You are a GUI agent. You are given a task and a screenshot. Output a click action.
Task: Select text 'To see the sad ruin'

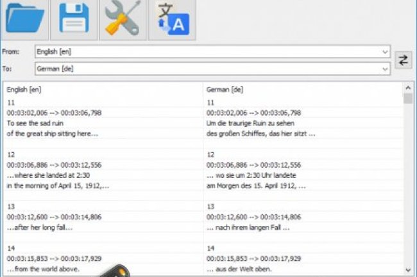pyautogui.click(x=35, y=123)
